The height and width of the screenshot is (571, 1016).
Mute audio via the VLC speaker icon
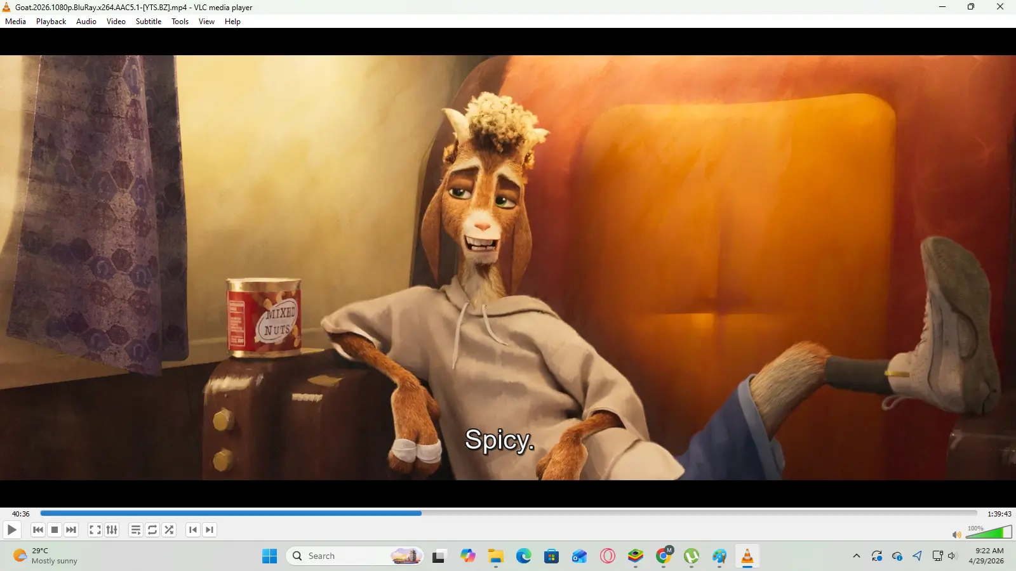pos(957,534)
